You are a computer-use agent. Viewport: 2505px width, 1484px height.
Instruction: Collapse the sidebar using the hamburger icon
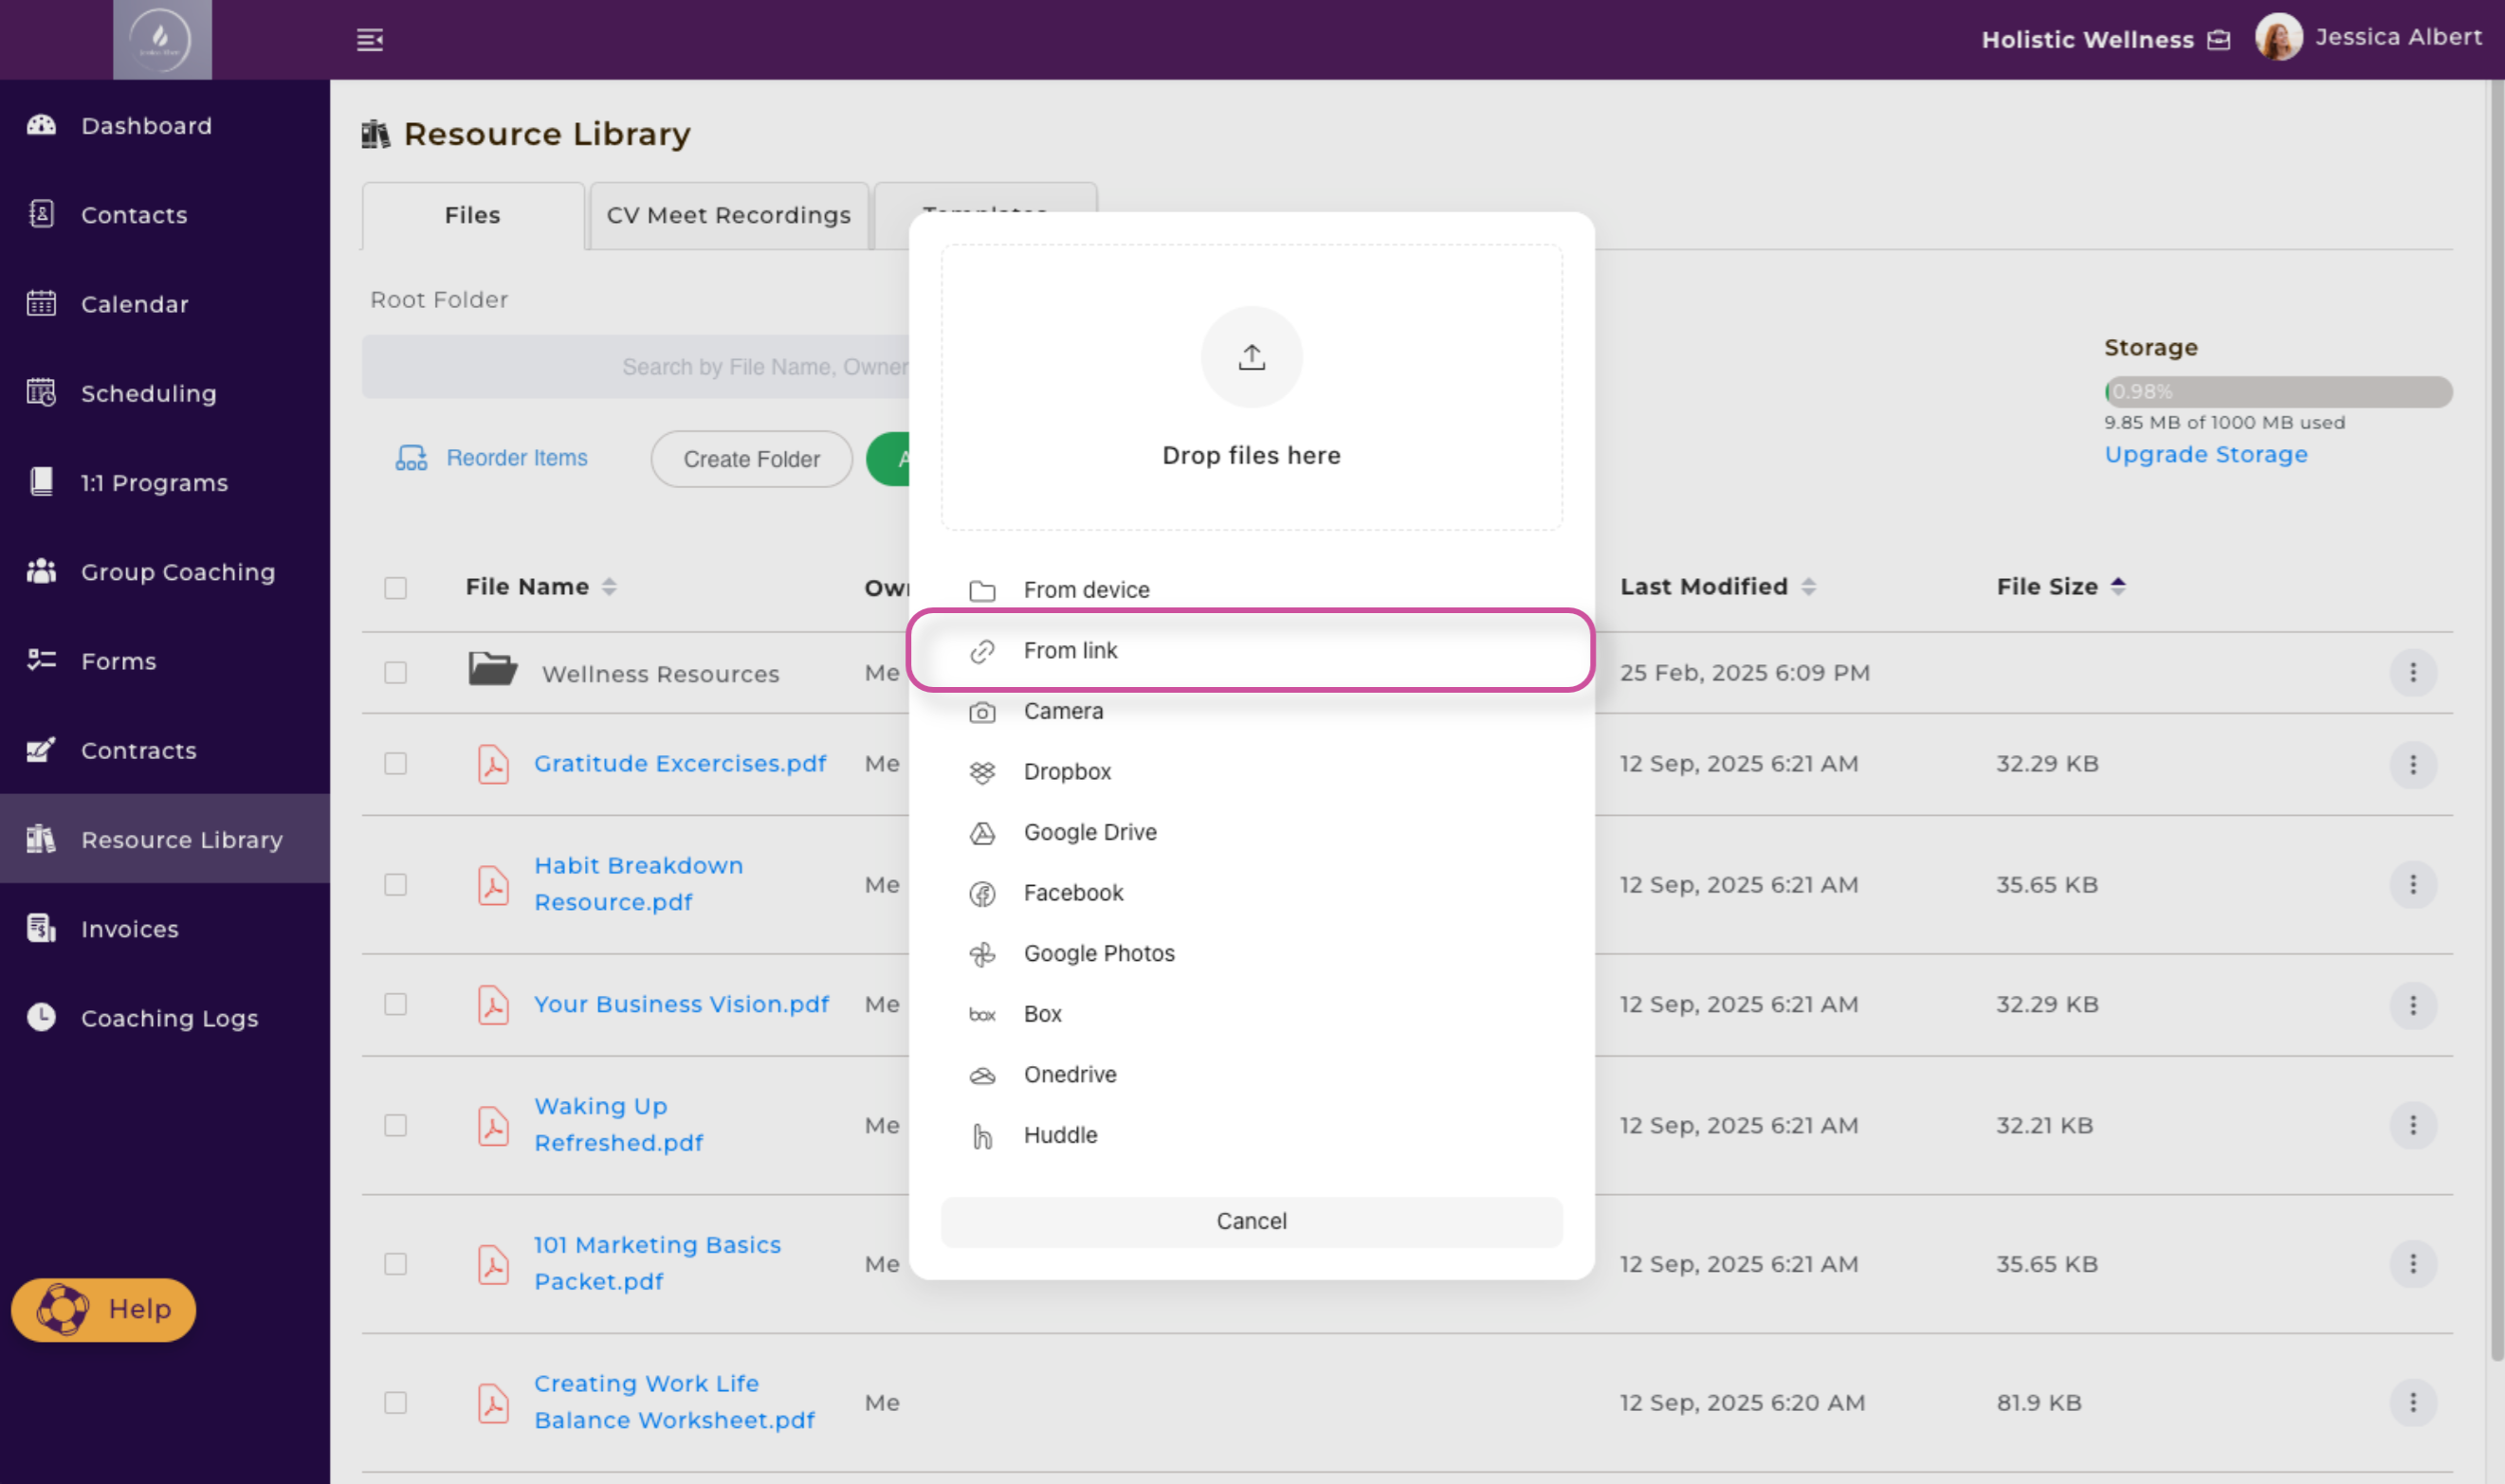[x=369, y=40]
